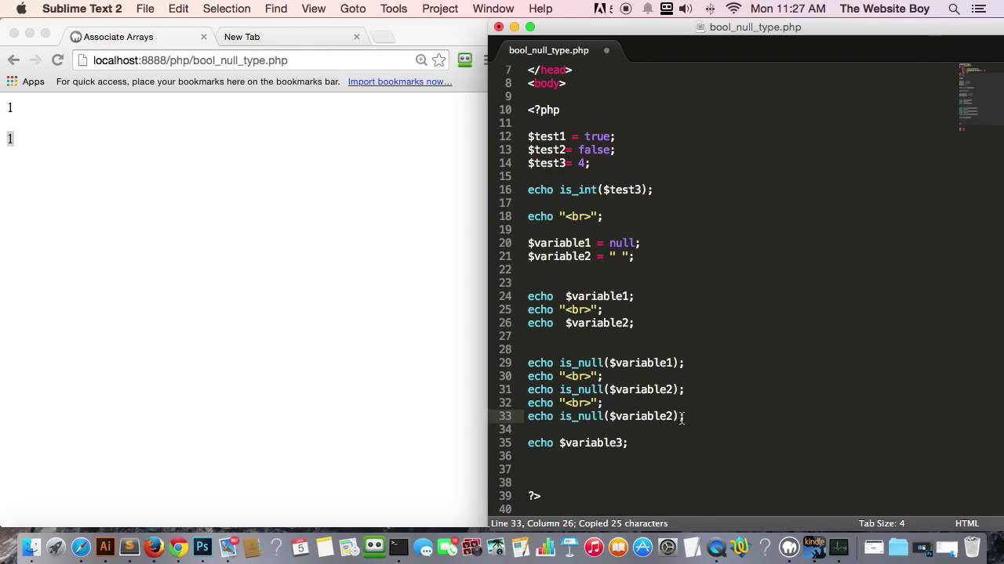Click code line $variable1 = null;
The image size is (1004, 564).
[x=584, y=243]
